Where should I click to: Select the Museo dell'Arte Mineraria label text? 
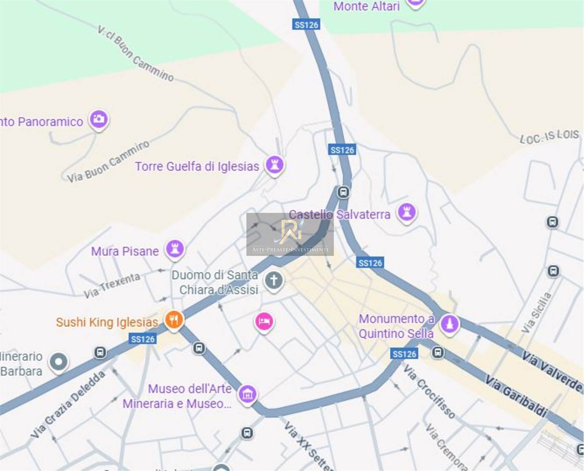[x=177, y=396]
